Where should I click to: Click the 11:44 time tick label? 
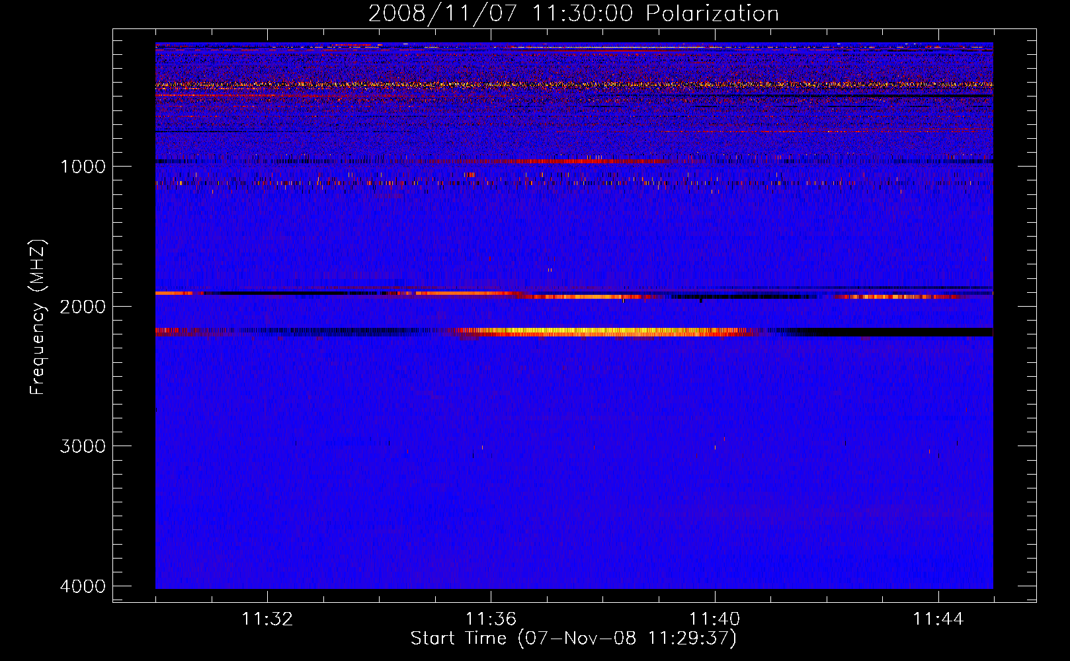pos(938,619)
